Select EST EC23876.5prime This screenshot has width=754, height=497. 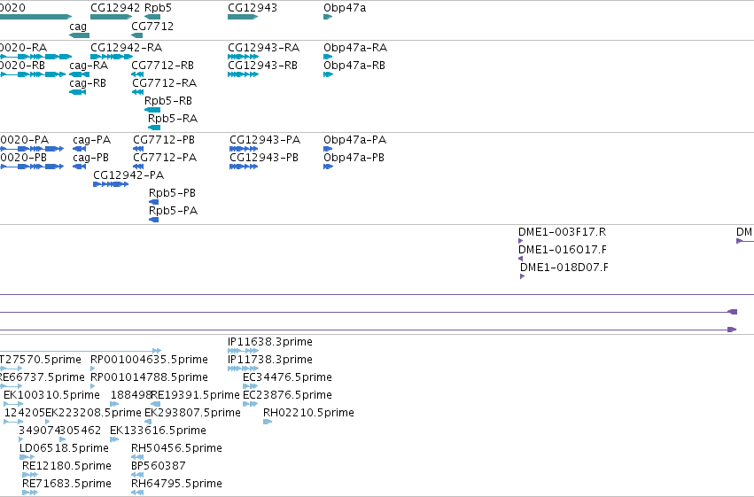288,395
